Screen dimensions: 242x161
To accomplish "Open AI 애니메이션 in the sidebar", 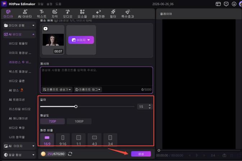I will 18,118.
